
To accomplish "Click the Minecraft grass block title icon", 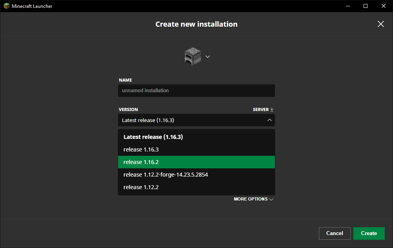I will click(x=6, y=6).
